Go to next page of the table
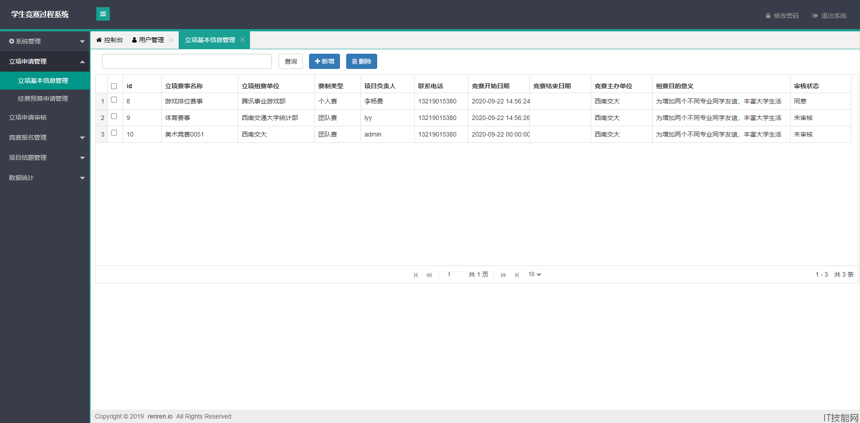860x423 pixels. click(x=503, y=275)
